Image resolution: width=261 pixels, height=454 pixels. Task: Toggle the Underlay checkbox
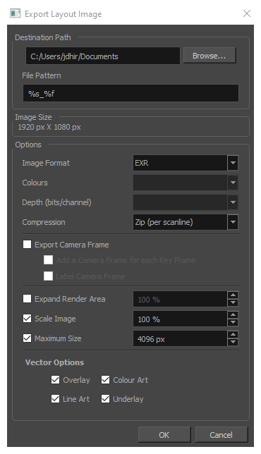(x=105, y=399)
